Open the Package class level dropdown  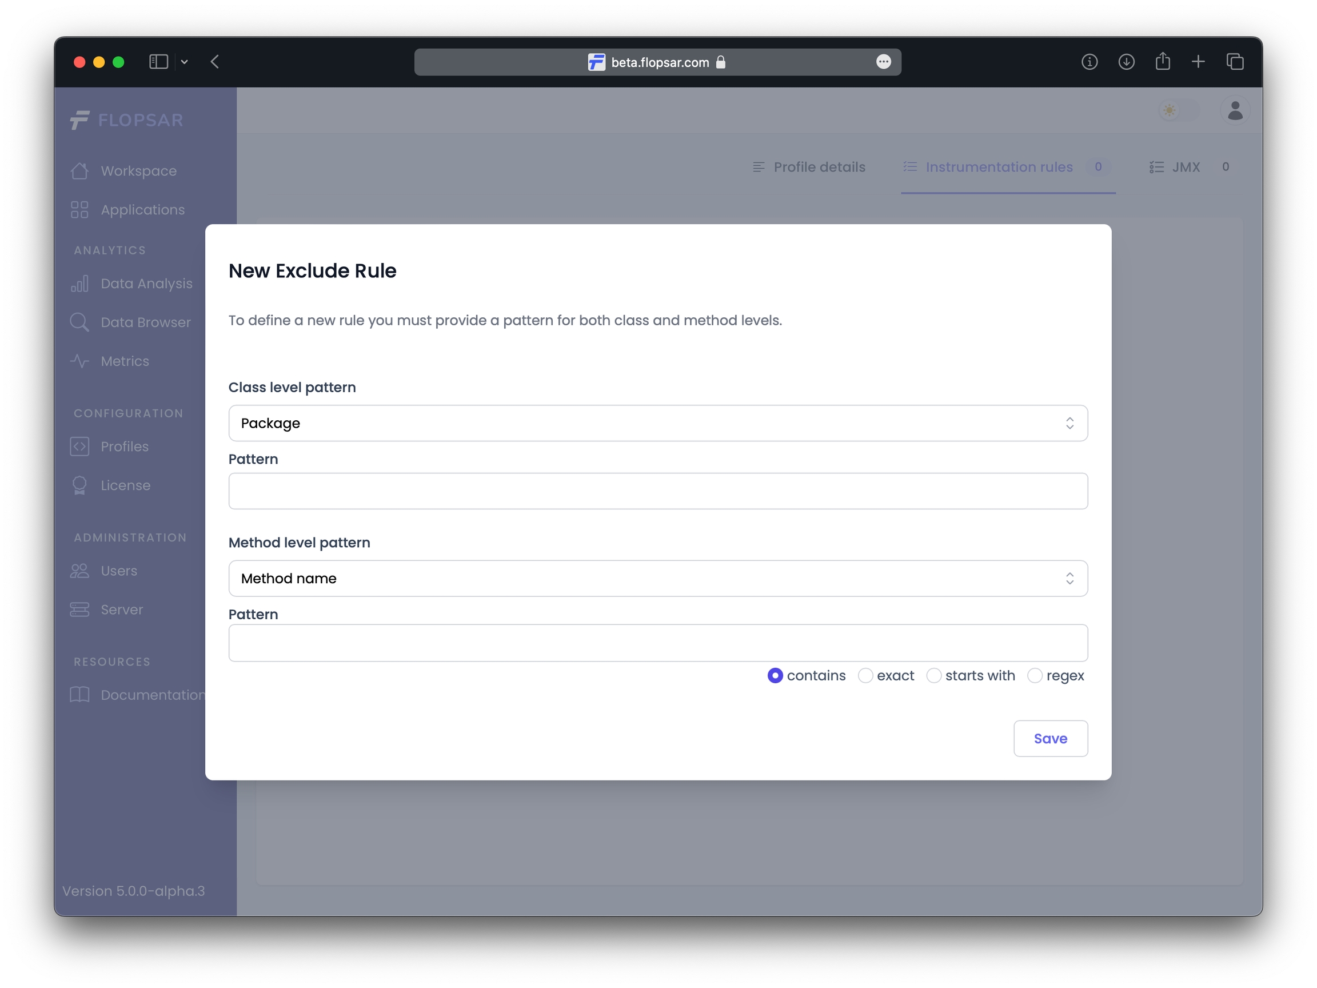(x=658, y=424)
